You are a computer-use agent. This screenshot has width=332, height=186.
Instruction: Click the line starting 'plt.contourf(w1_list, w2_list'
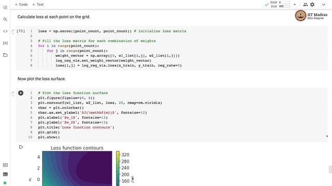click(100, 103)
